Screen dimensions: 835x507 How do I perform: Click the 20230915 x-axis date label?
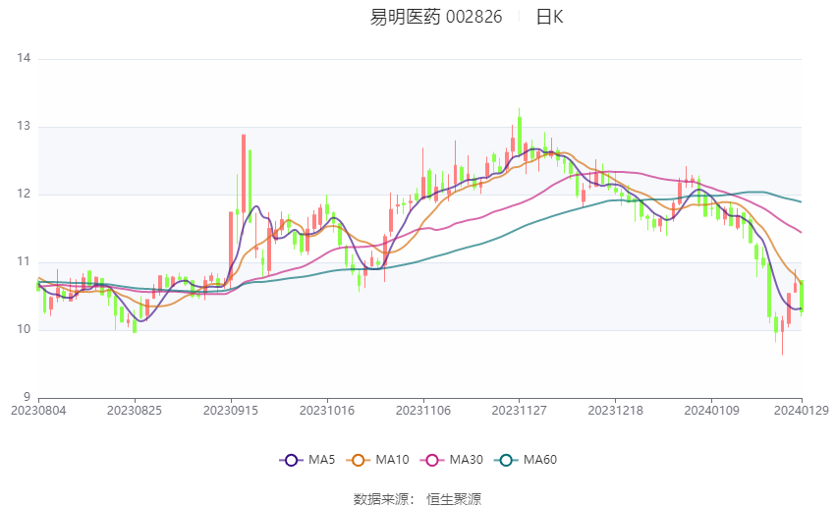click(231, 411)
